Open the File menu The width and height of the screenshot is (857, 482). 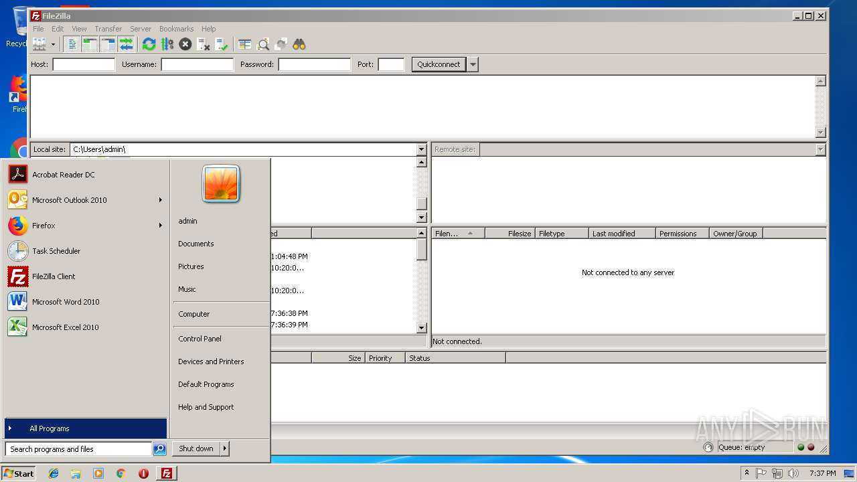click(x=38, y=29)
